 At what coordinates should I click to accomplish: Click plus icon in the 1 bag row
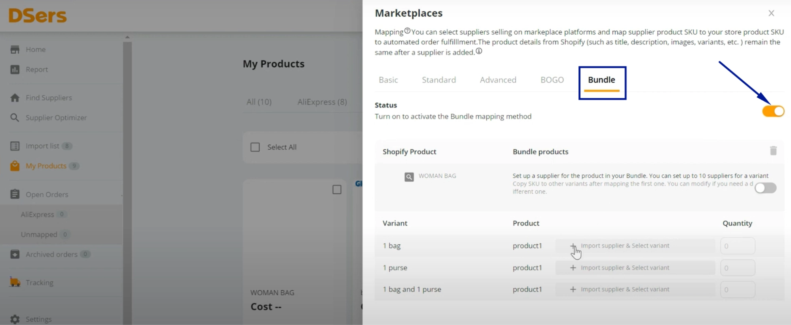coord(573,246)
